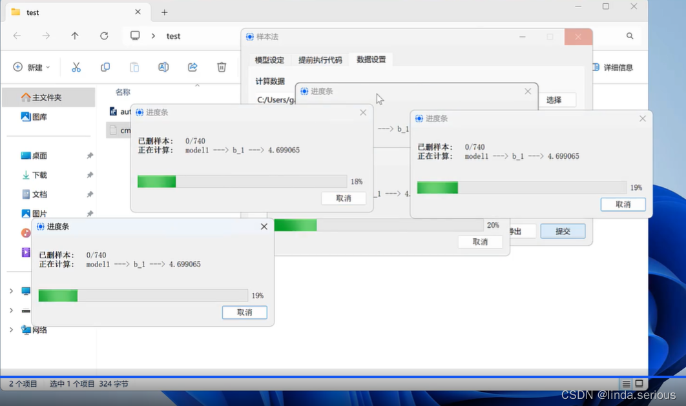Click the New (新建) button in File Explorer

tap(32, 67)
